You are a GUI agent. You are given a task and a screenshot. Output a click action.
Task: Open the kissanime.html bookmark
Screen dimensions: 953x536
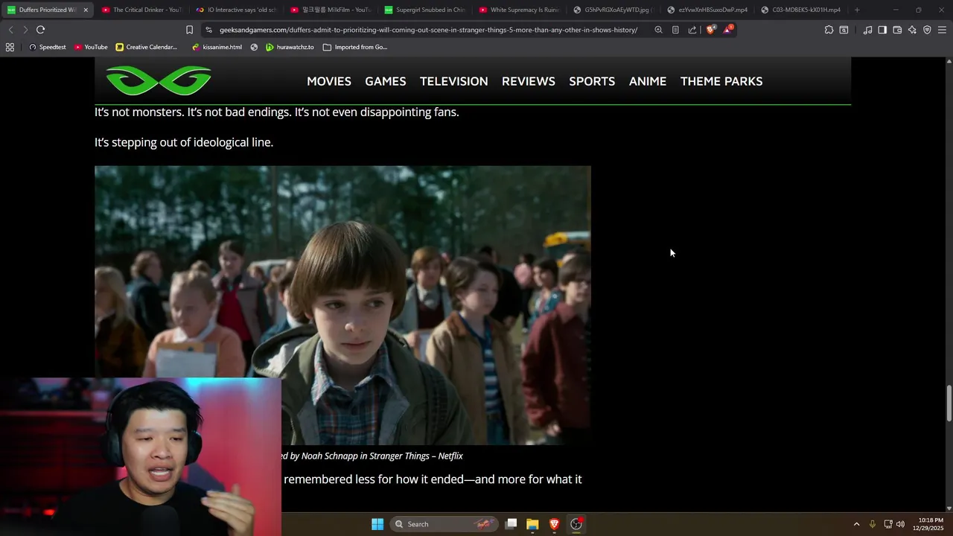[x=217, y=47]
